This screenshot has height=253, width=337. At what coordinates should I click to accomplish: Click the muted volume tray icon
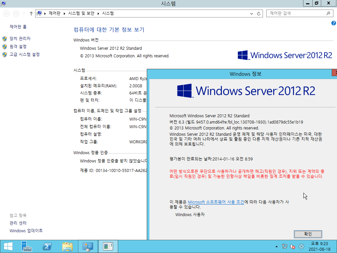[x=292, y=246]
